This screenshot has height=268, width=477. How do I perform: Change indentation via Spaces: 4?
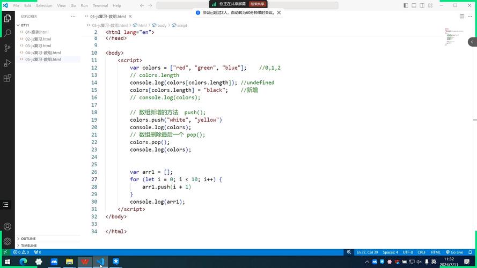coord(390,252)
